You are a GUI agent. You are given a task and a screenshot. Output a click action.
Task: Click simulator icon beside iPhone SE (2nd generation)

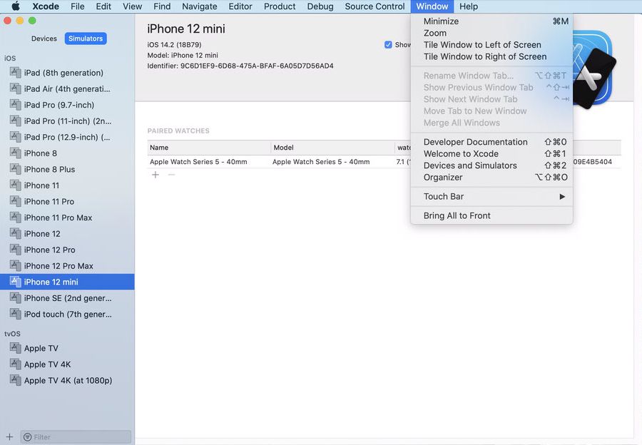tap(15, 297)
